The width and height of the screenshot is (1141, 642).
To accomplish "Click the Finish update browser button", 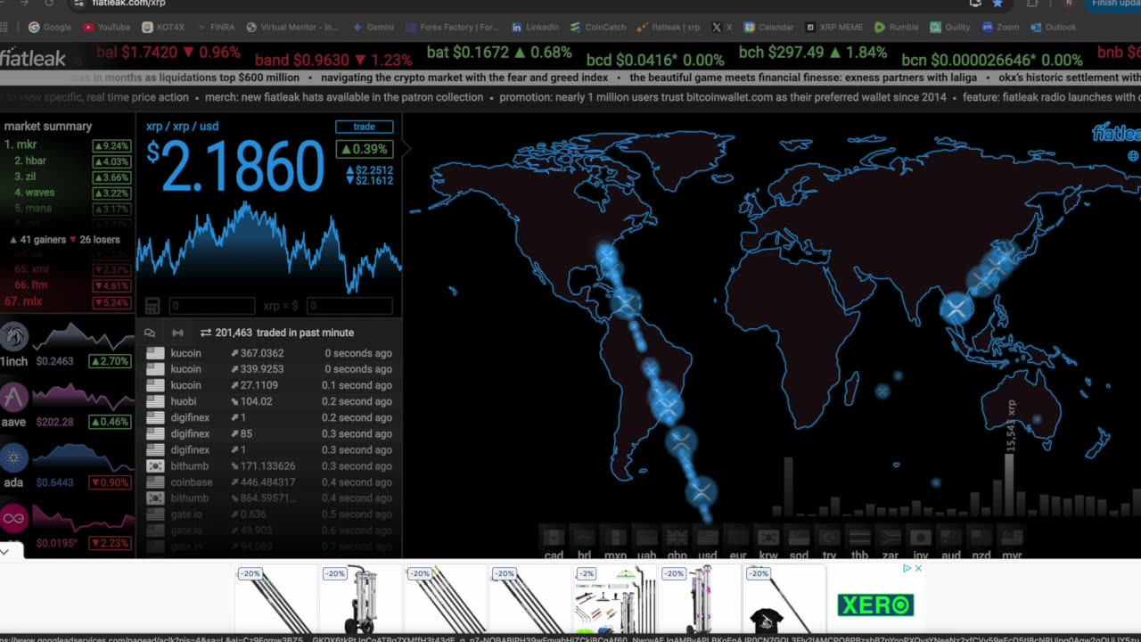I will click(x=1114, y=4).
